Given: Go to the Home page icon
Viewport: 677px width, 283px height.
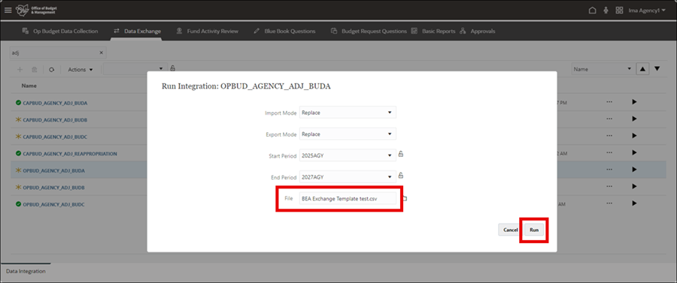Looking at the screenshot, I should [593, 10].
